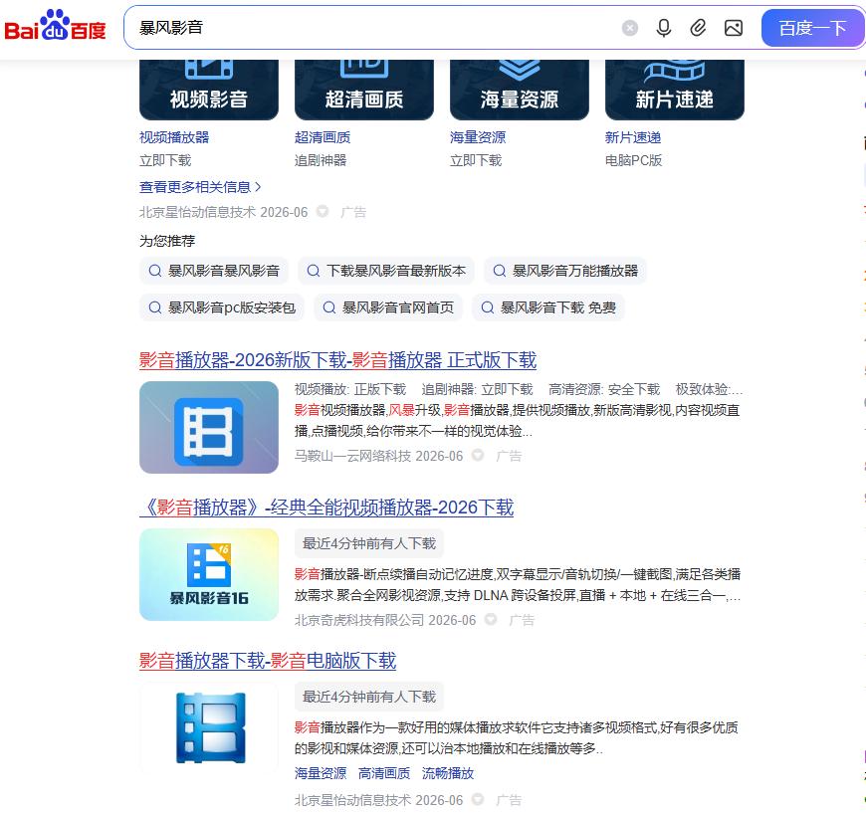Click 视频播放: 正版下载 text

[x=350, y=389]
